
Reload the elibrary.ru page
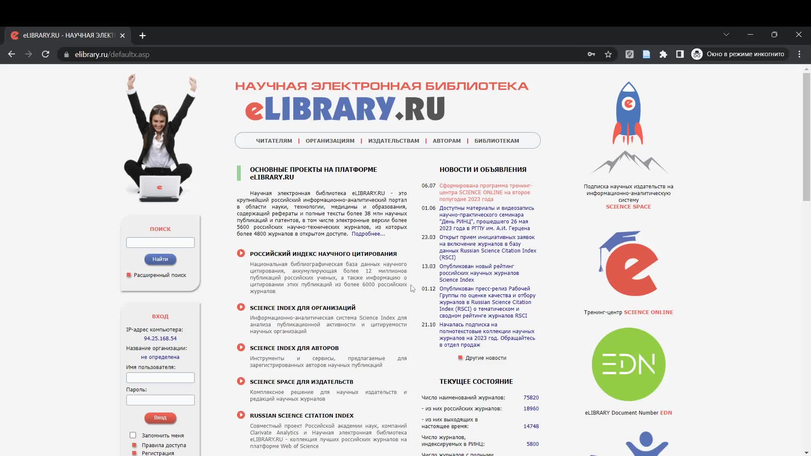(x=46, y=54)
